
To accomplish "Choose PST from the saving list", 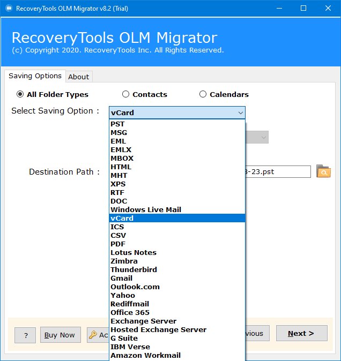I will click(177, 124).
